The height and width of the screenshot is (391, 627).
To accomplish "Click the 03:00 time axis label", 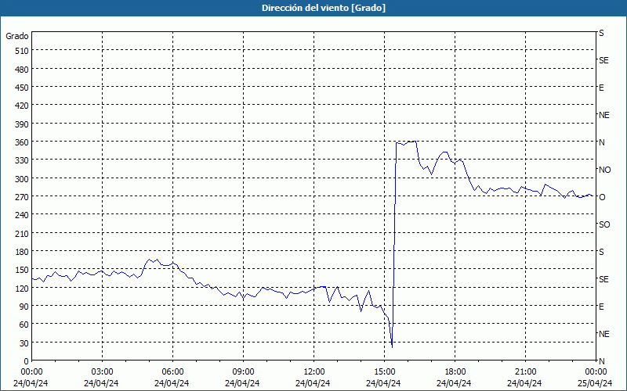I will (x=103, y=372).
